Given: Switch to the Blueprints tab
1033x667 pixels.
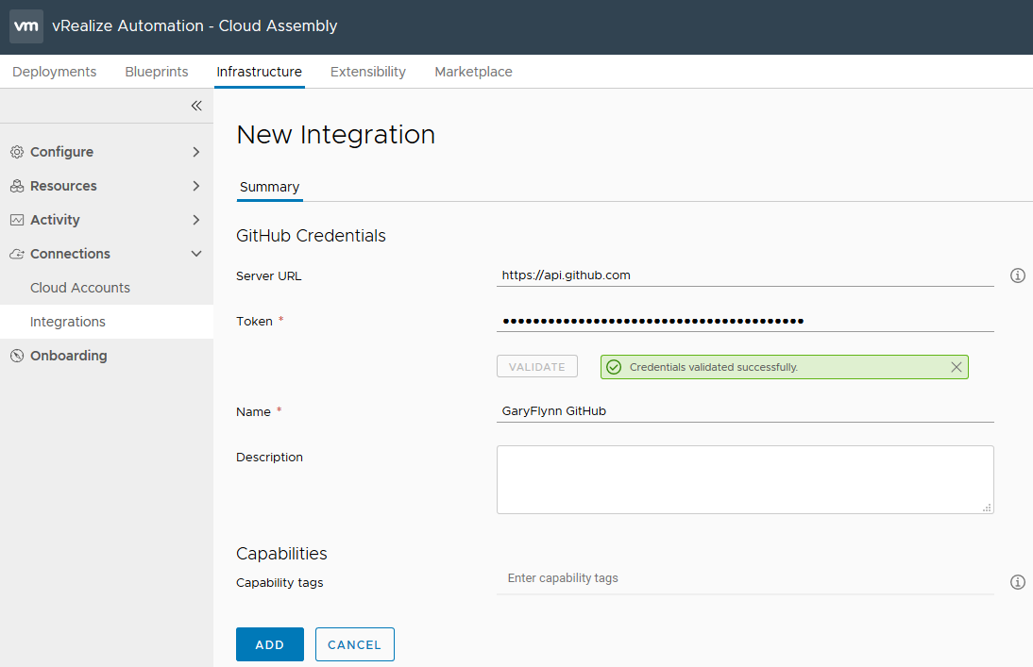Looking at the screenshot, I should [x=157, y=72].
